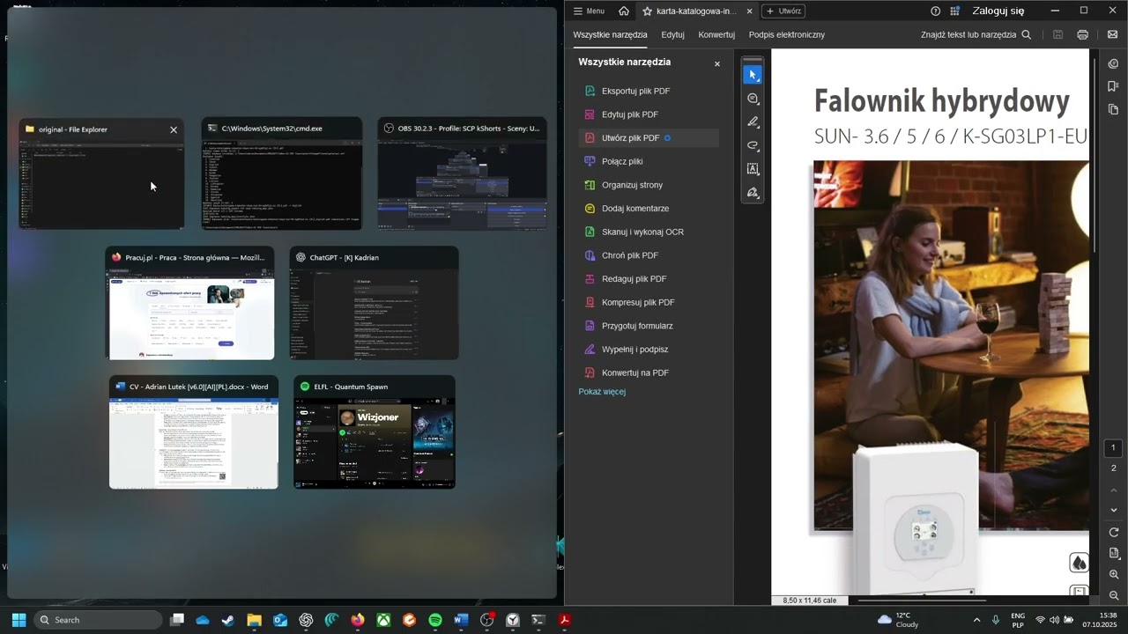Share the PDF by email envelope icon
Viewport: 1128px width, 634px height.
coord(1112,34)
